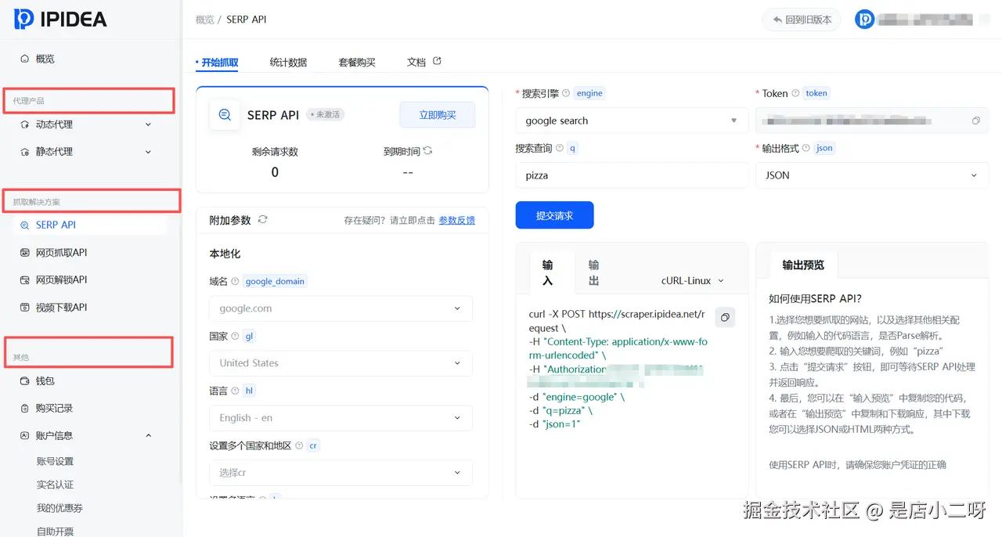The height and width of the screenshot is (537, 1002).
Task: Click the 动态代理 sidebar icon
Action: 24,124
